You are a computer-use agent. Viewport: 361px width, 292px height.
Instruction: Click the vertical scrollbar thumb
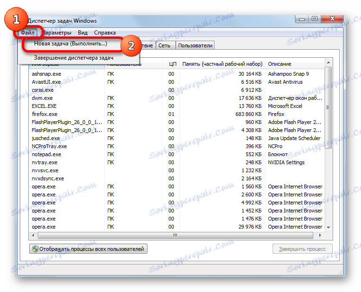pyautogui.click(x=328, y=107)
